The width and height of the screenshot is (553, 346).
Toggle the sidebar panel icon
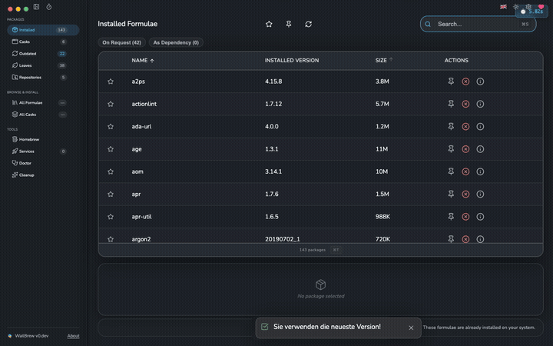(36, 7)
